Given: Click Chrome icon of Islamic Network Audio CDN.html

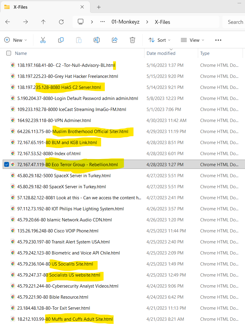Looking at the screenshot, I should pyautogui.click(x=13, y=220).
